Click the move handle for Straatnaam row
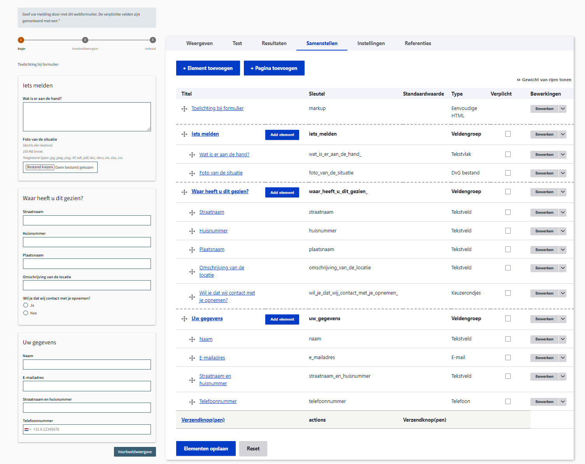Image resolution: width=585 pixels, height=464 pixels. [192, 213]
